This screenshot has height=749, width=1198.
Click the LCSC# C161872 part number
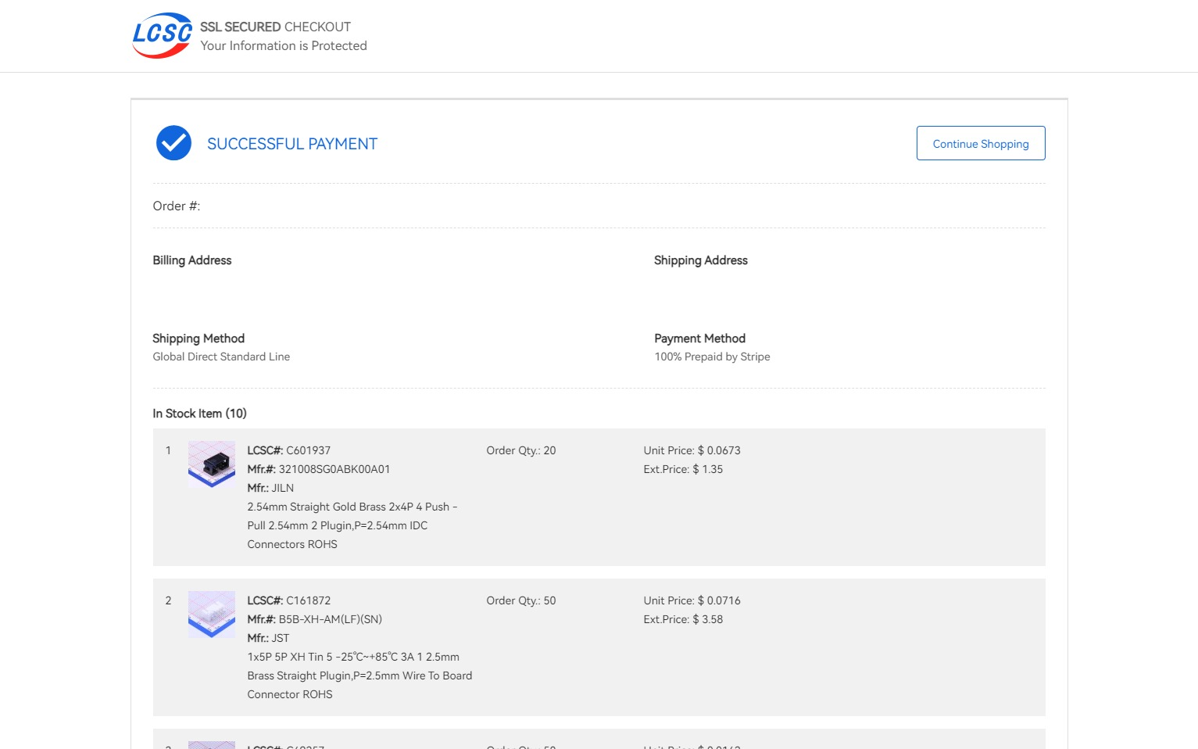pyautogui.click(x=308, y=600)
